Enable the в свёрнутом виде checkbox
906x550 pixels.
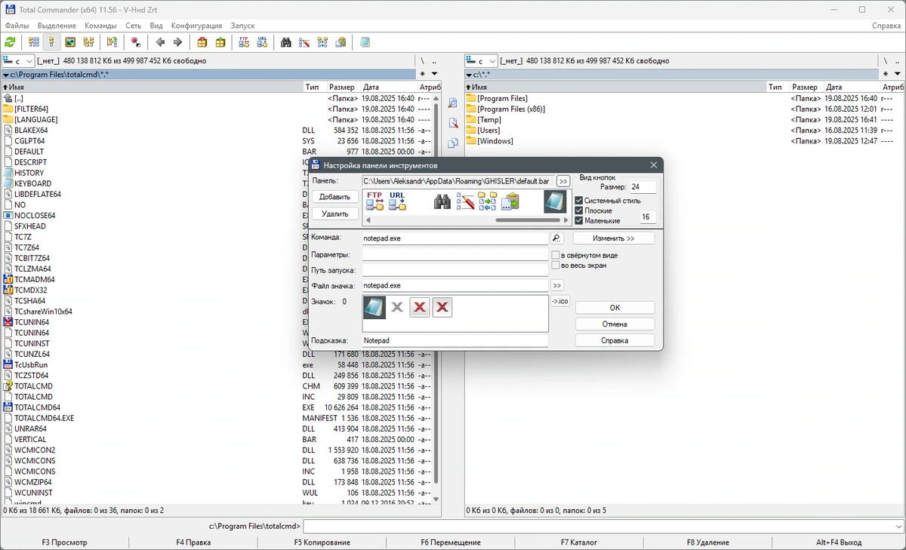tap(556, 255)
